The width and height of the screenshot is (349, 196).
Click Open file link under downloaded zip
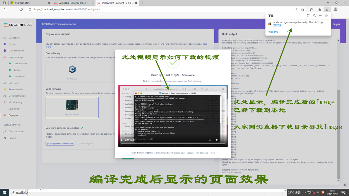pos(277,25)
